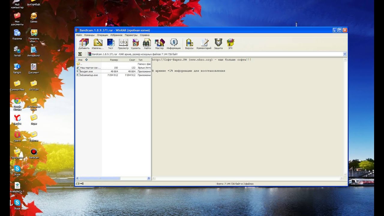Click the Вирусы (Virus scan) icon
This screenshot has height=216, width=384.
189,44
